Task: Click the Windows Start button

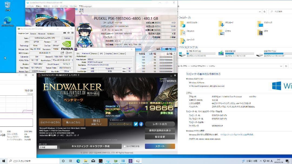Action: [4, 161]
